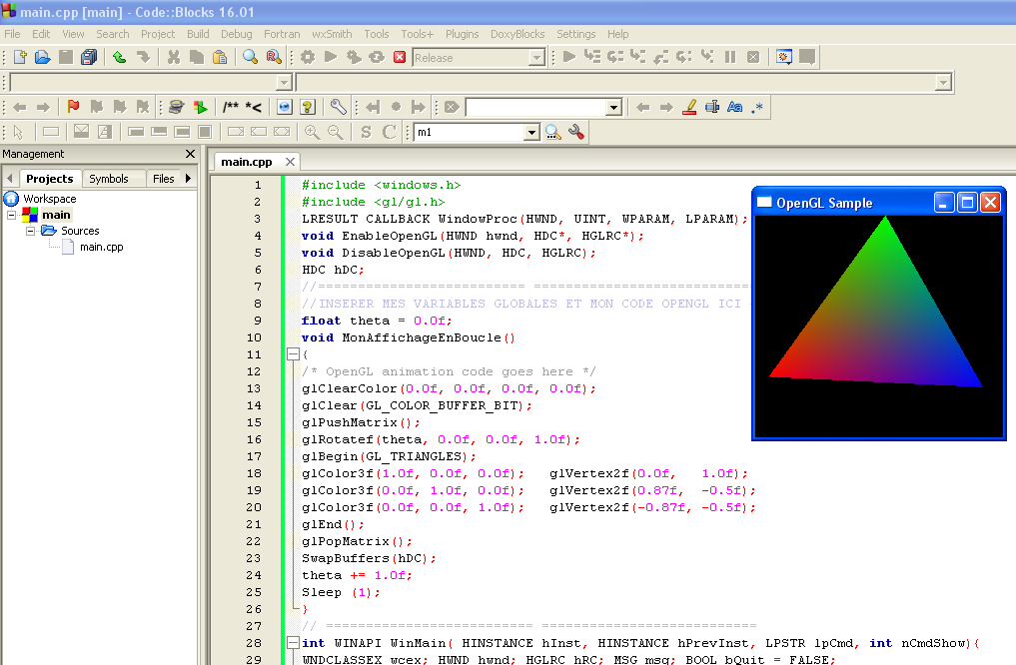This screenshot has width=1016, height=665.
Task: Click the Debug/Continue start icon
Action: (x=569, y=57)
